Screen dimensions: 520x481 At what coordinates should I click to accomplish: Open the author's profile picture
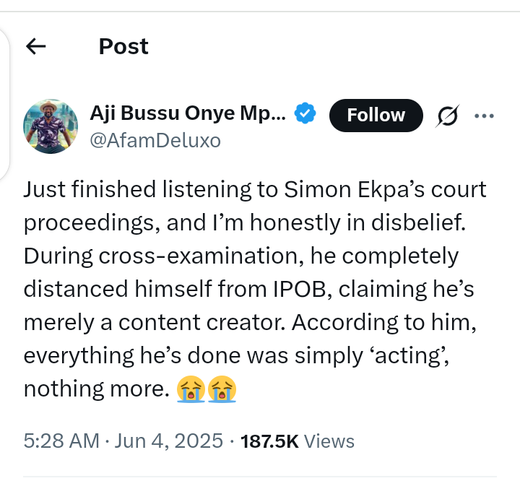click(51, 126)
